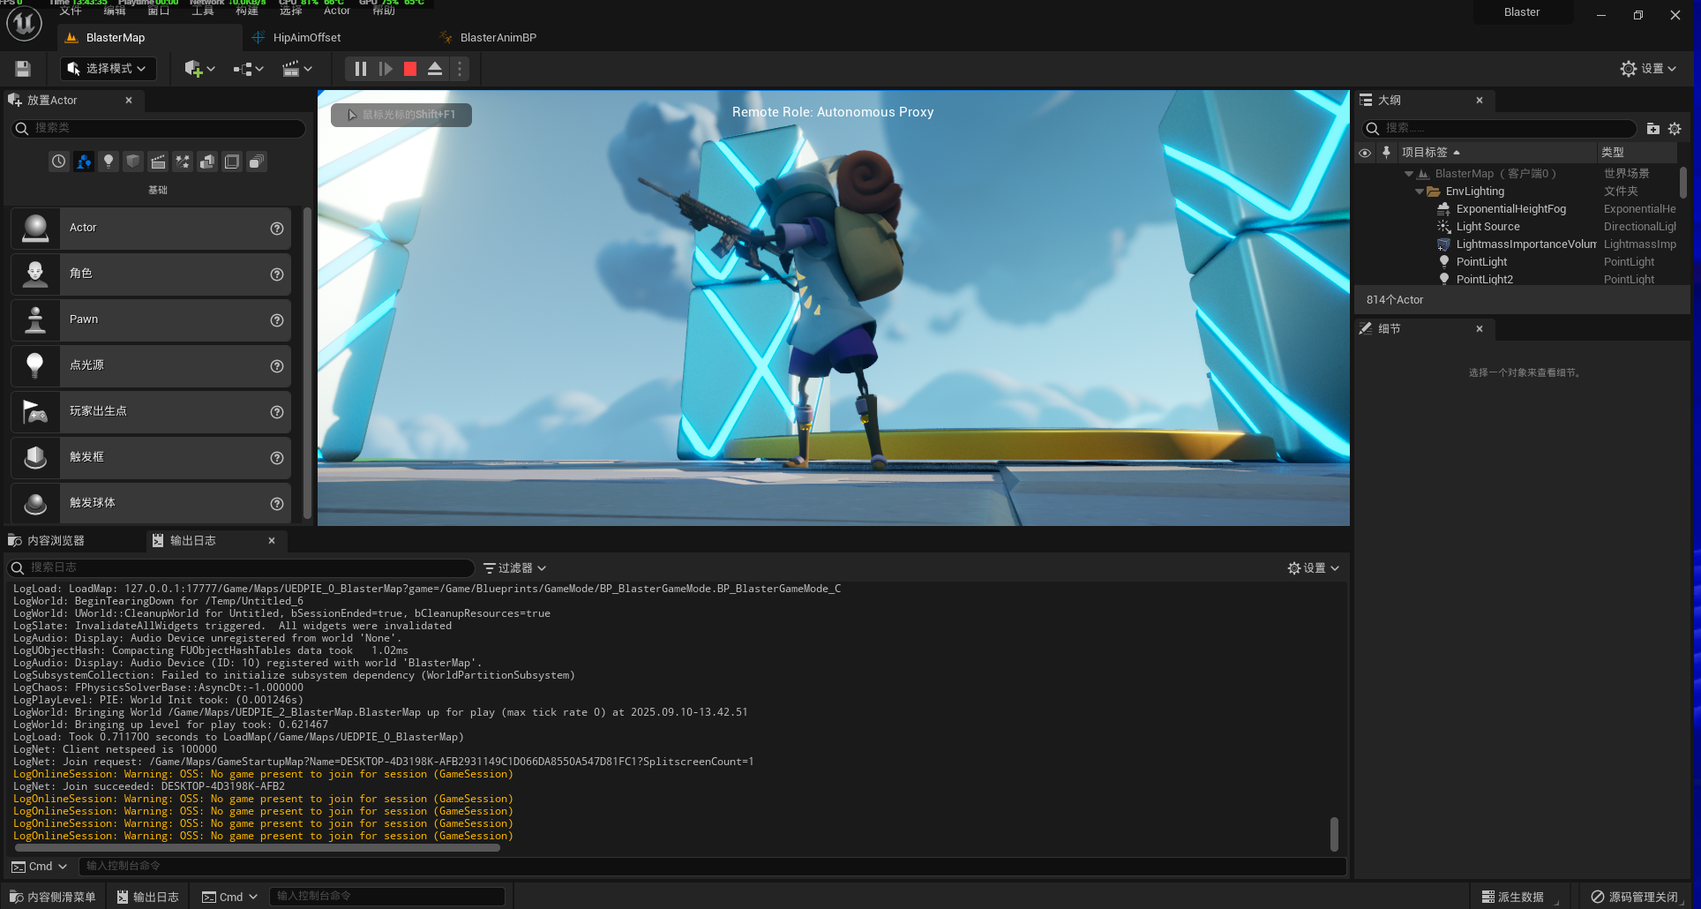This screenshot has width=1701, height=909.
Task: Select the Shapes category cube filter
Action: (132, 162)
